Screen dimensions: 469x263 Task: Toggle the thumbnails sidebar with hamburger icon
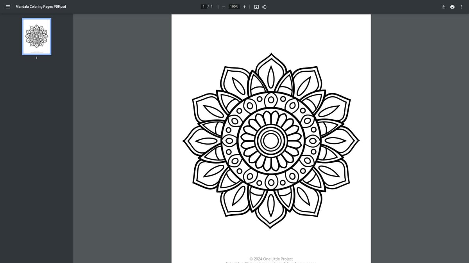(8, 7)
